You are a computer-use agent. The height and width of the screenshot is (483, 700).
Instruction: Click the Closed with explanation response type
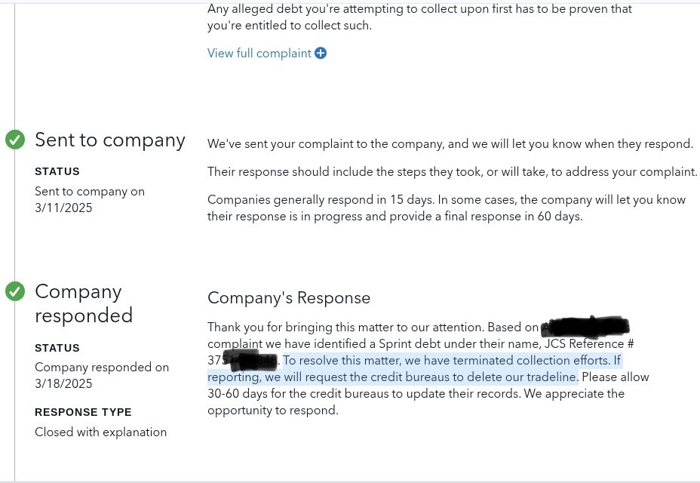coord(101,432)
